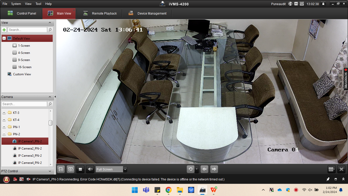Collapse the PN-2 camera group
Screen dimensions: 348x196
[4, 134]
